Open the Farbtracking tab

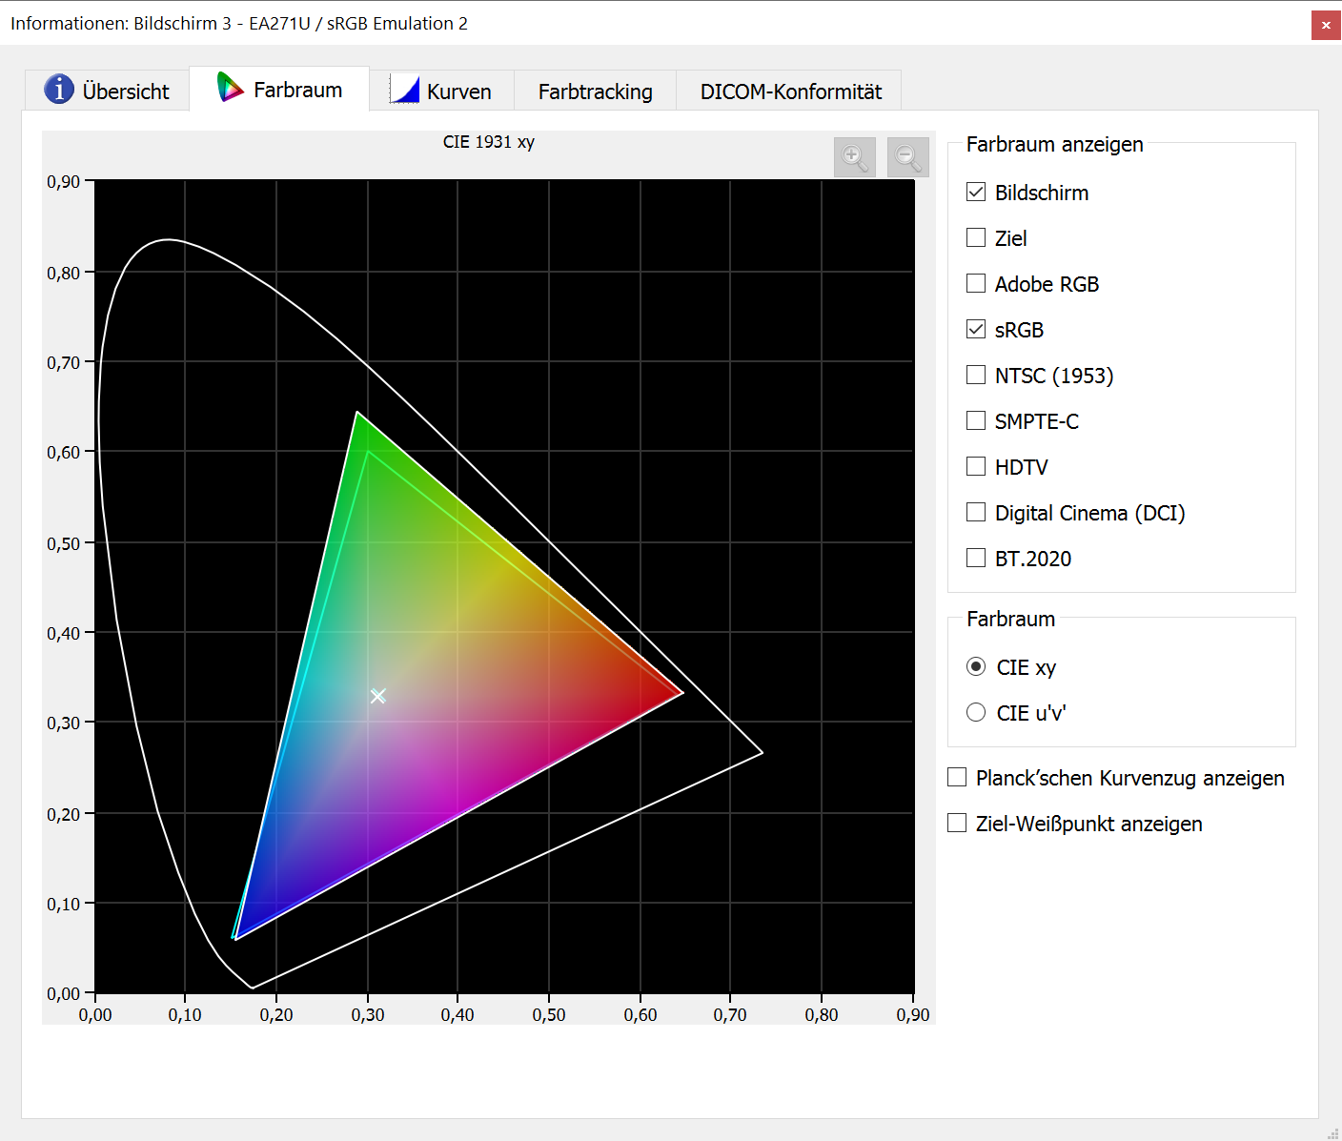pyautogui.click(x=595, y=92)
